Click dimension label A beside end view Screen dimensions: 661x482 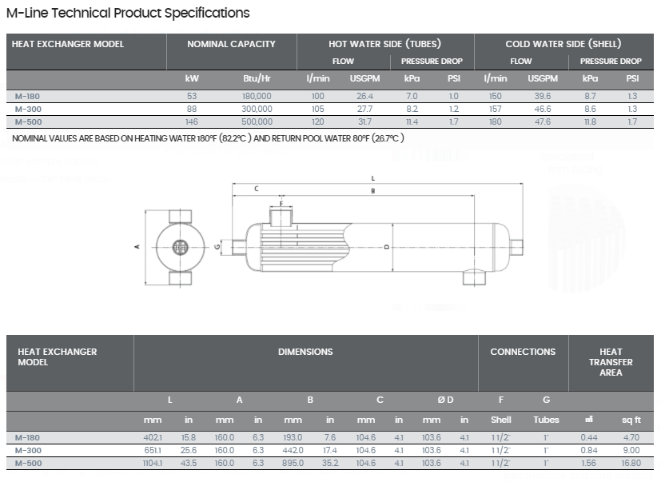pos(137,247)
